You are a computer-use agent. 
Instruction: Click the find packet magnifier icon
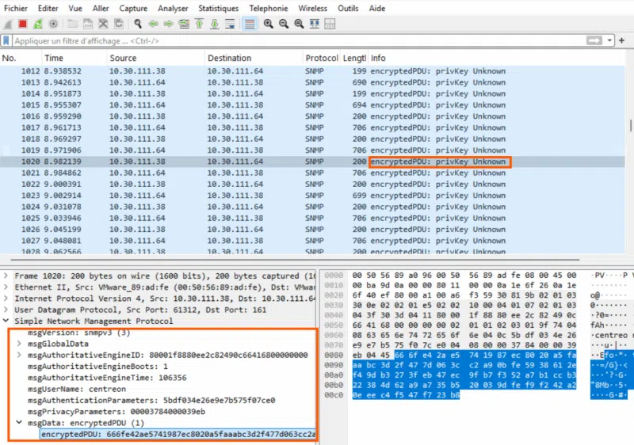tap(138, 24)
